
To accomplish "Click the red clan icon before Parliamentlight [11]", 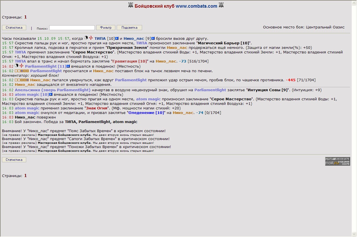I will pyautogui.click(x=21, y=66).
